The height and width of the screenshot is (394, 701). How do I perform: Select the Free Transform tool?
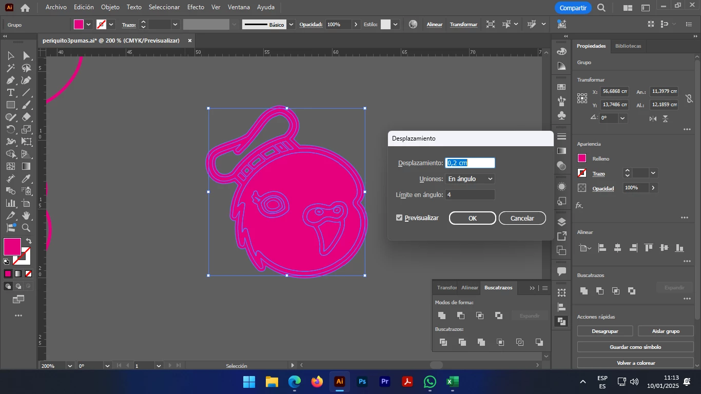(x=26, y=142)
